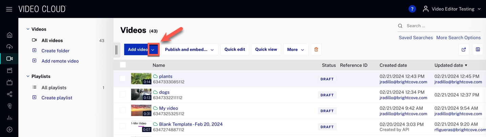Open the Add video dropdown arrow
486x137 pixels.
point(153,50)
